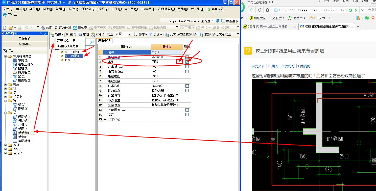
Task: Tick the 附加 checkbox for 钢筋信息
Action: (x=187, y=57)
